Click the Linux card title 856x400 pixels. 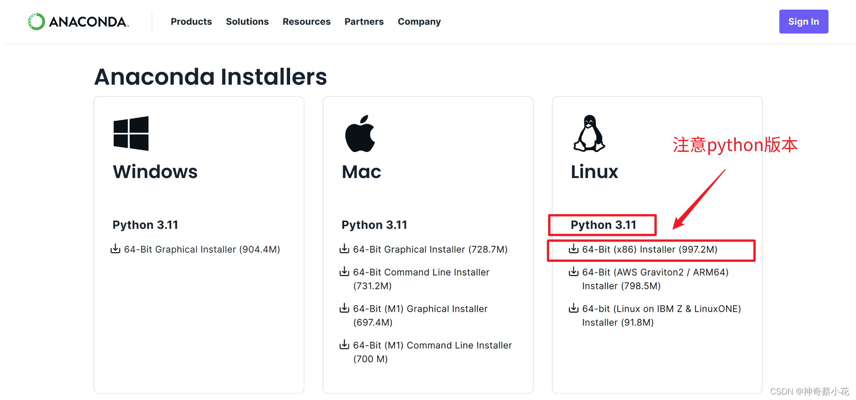pos(594,172)
